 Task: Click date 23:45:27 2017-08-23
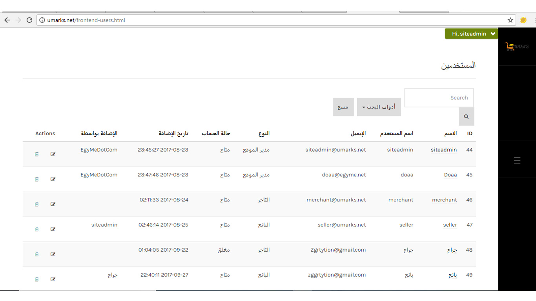[x=163, y=150]
